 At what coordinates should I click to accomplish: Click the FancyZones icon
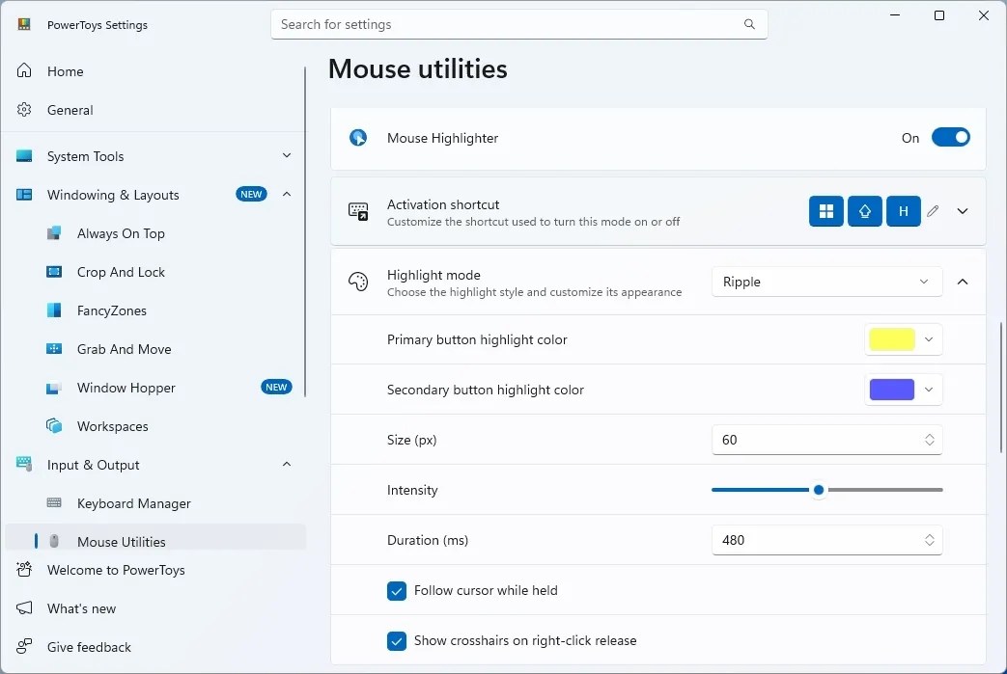[x=54, y=310]
